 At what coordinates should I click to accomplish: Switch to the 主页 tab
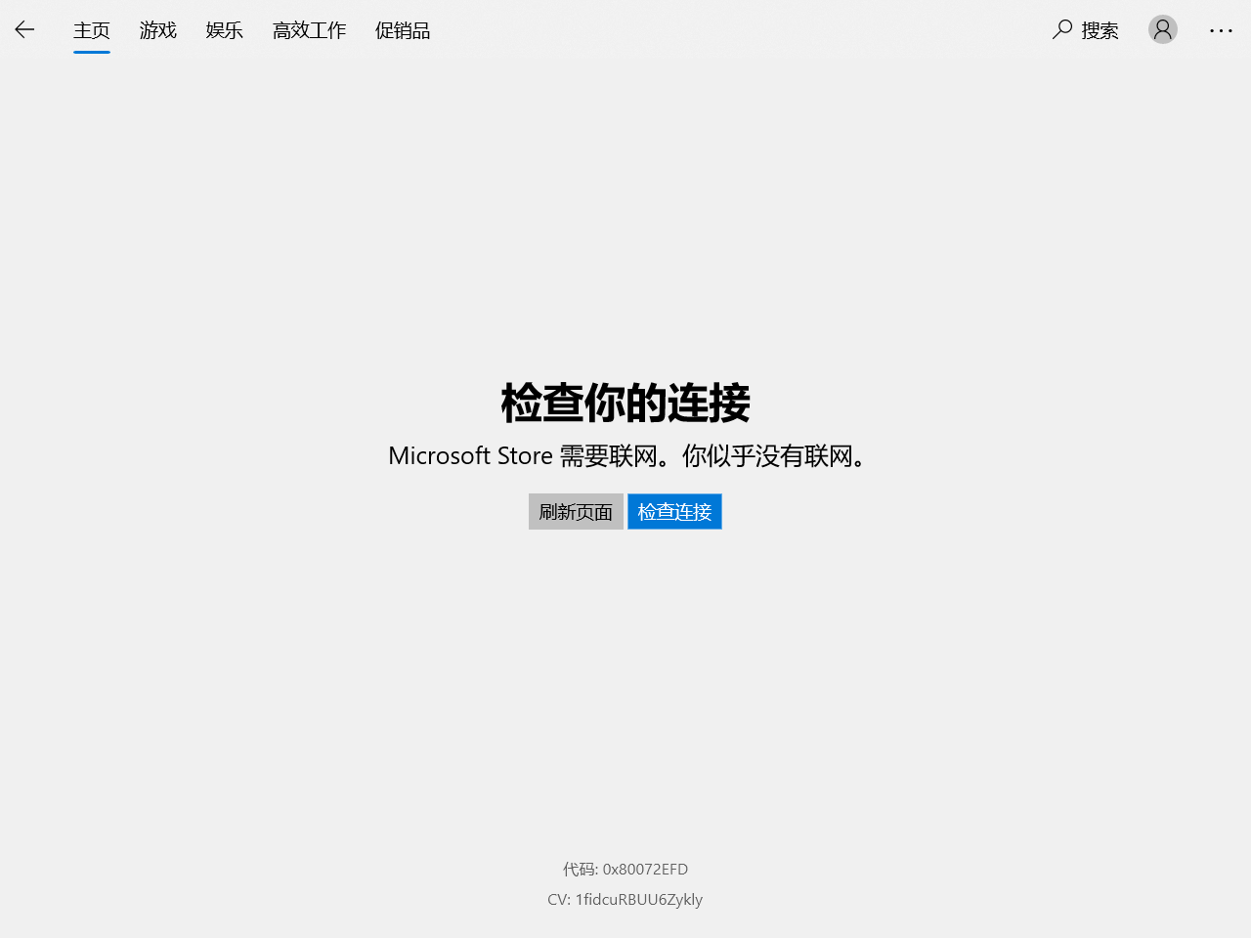point(92,30)
